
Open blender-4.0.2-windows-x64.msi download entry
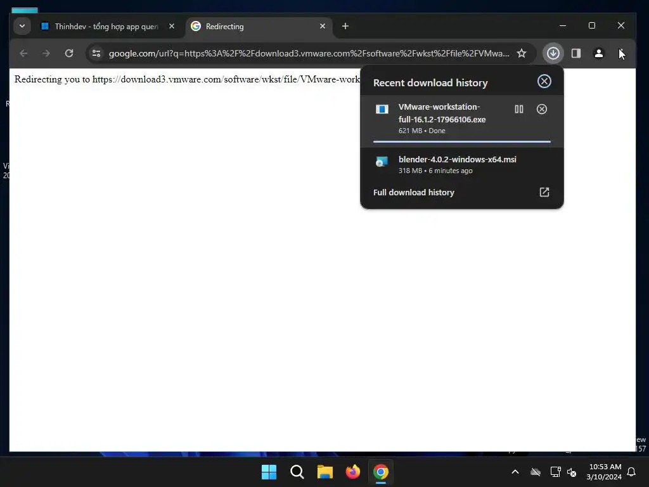[x=462, y=164]
